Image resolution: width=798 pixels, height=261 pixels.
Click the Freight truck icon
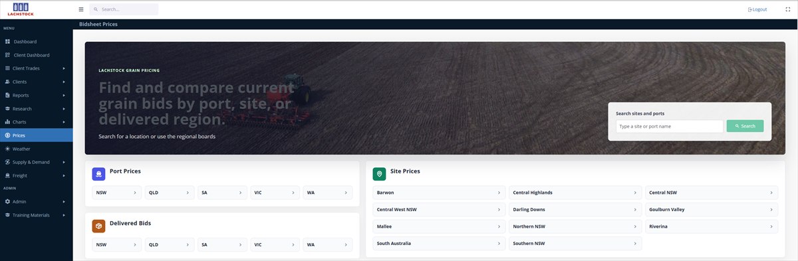coord(7,175)
